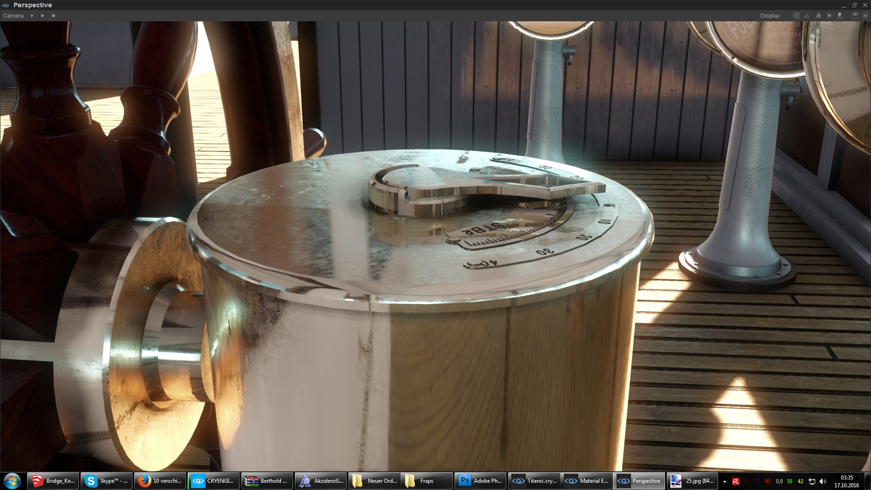Toggle the axis gizmo display icon
Screen dimensions: 871x490
(818, 15)
